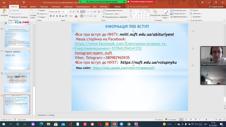This screenshot has width=226, height=127.
Task: Open File Explorer folder icon on taskbar
Action: (48, 124)
